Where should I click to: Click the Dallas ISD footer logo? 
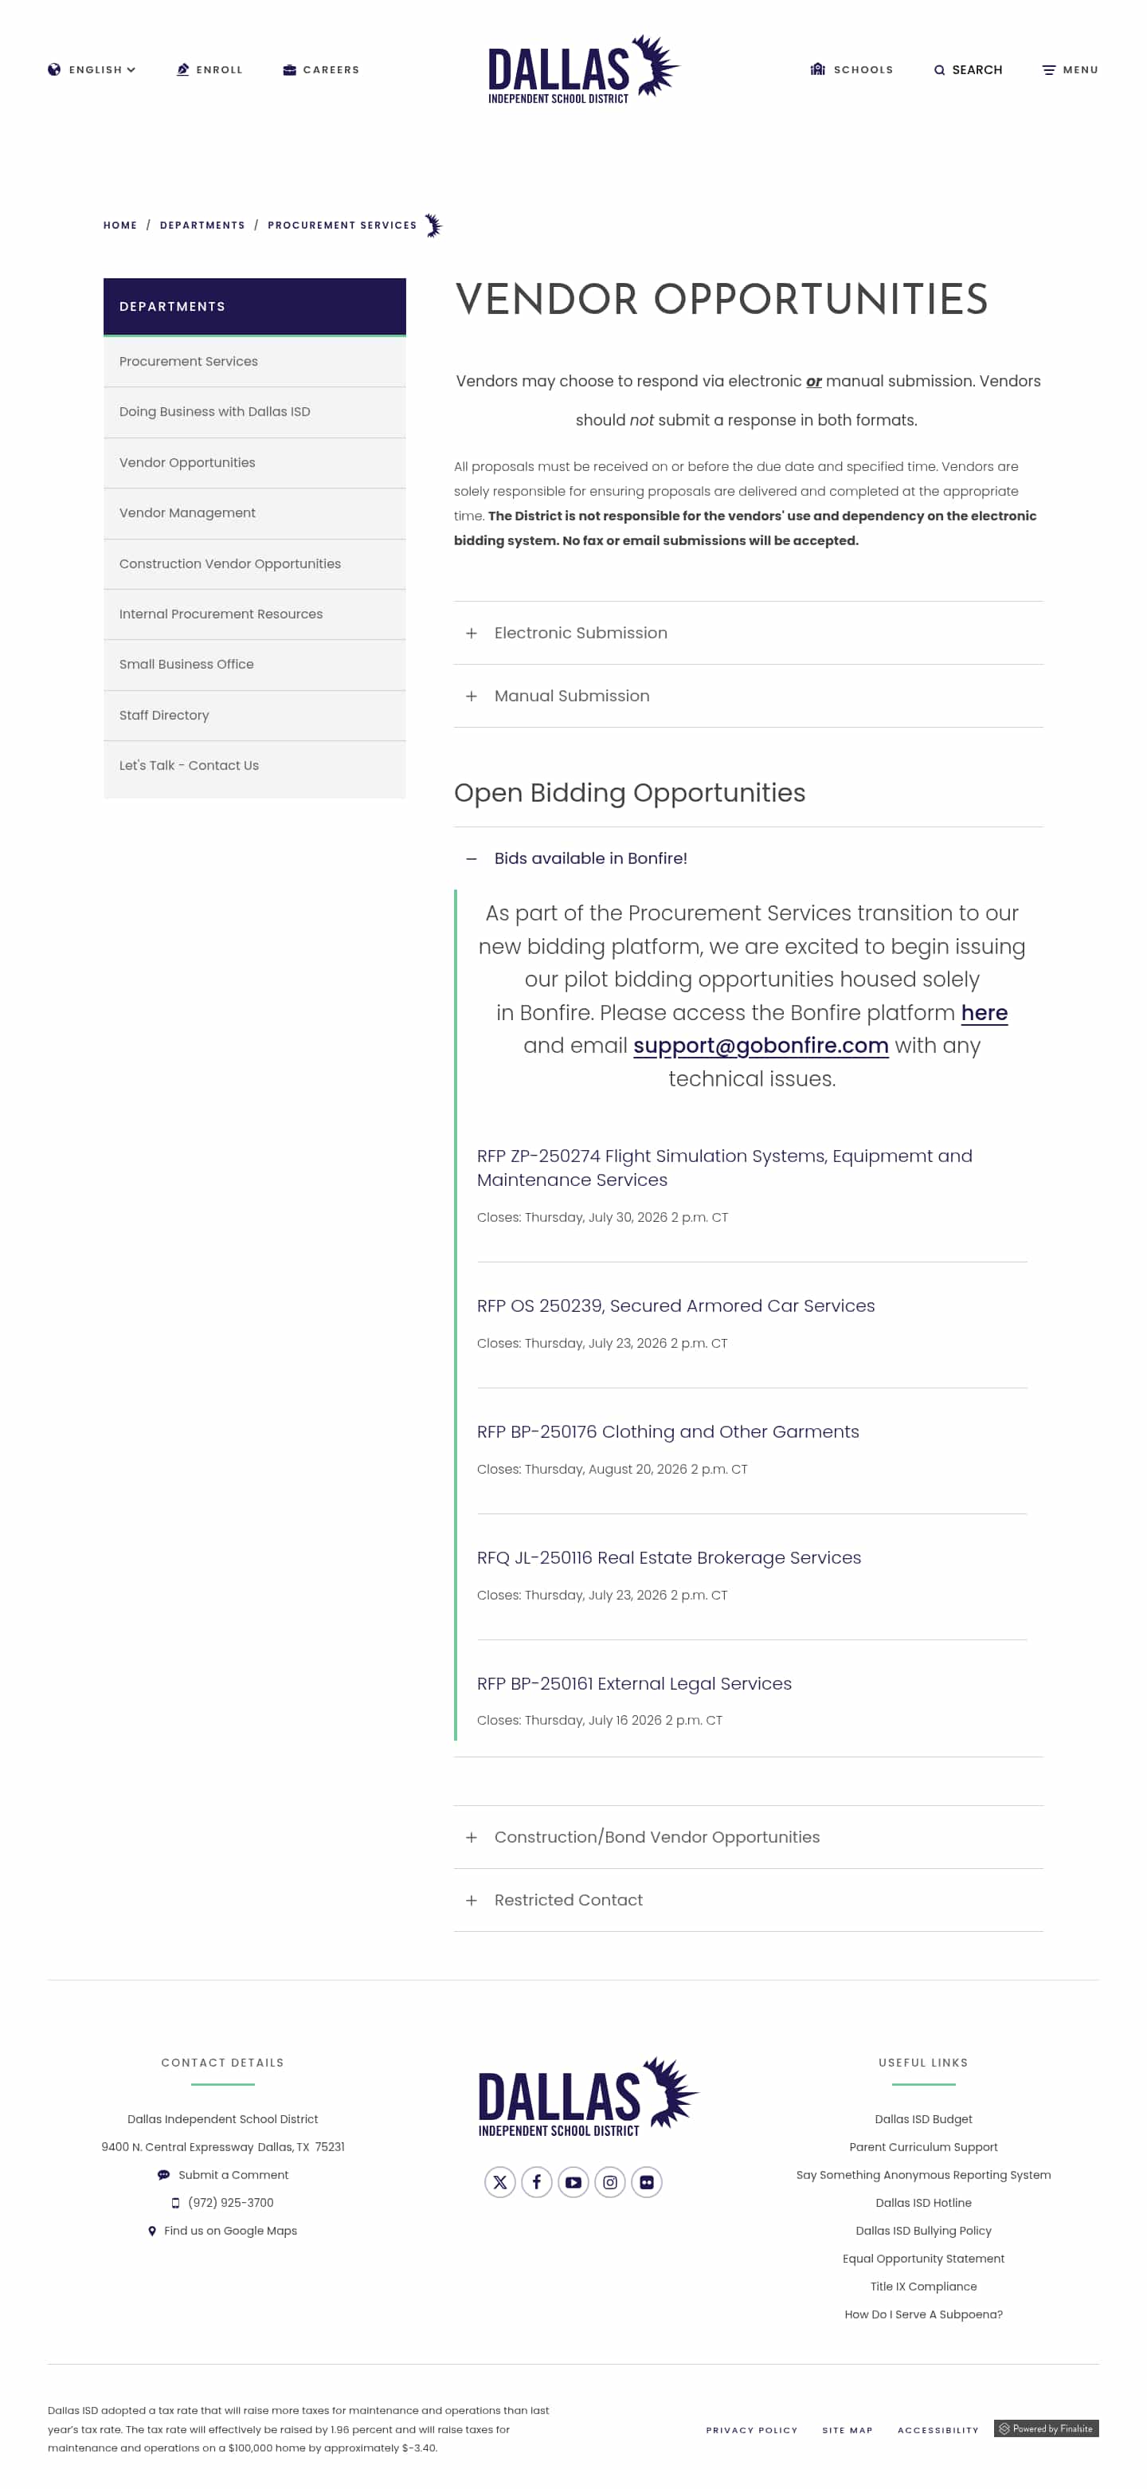click(587, 2096)
